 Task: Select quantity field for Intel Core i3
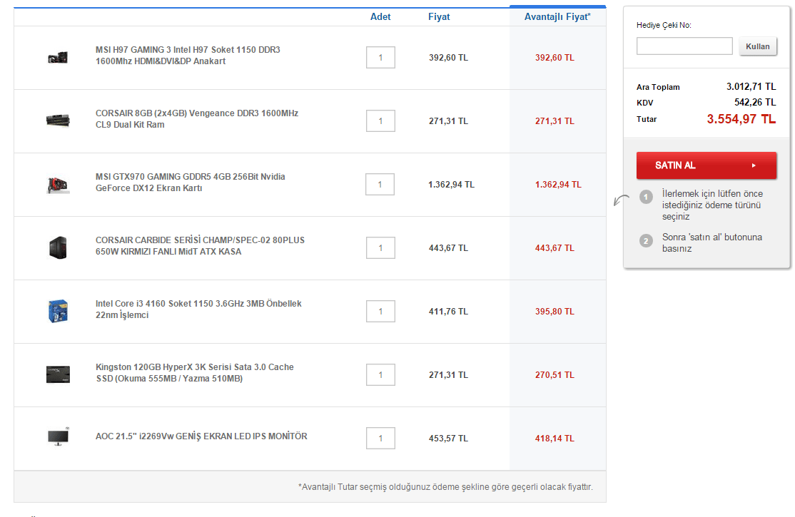[x=380, y=311]
